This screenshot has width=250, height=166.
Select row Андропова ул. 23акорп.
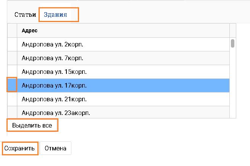123,112
